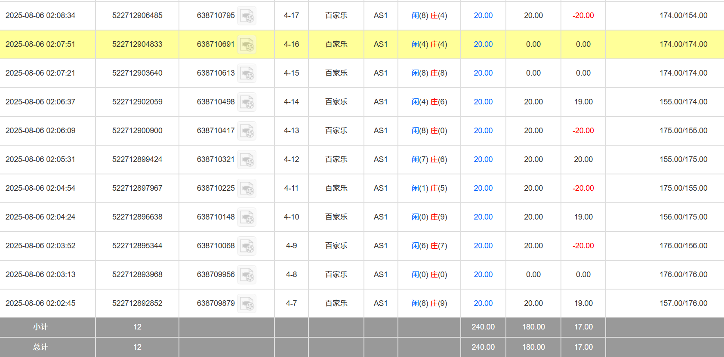This screenshot has height=357, width=724.
Task: Click video icon for round 638710498
Action: [x=247, y=102]
